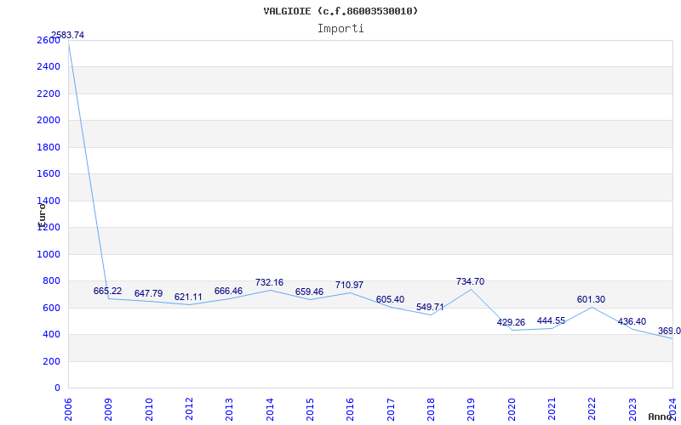
Task: Select the 734.70 data label
Action: tap(471, 281)
